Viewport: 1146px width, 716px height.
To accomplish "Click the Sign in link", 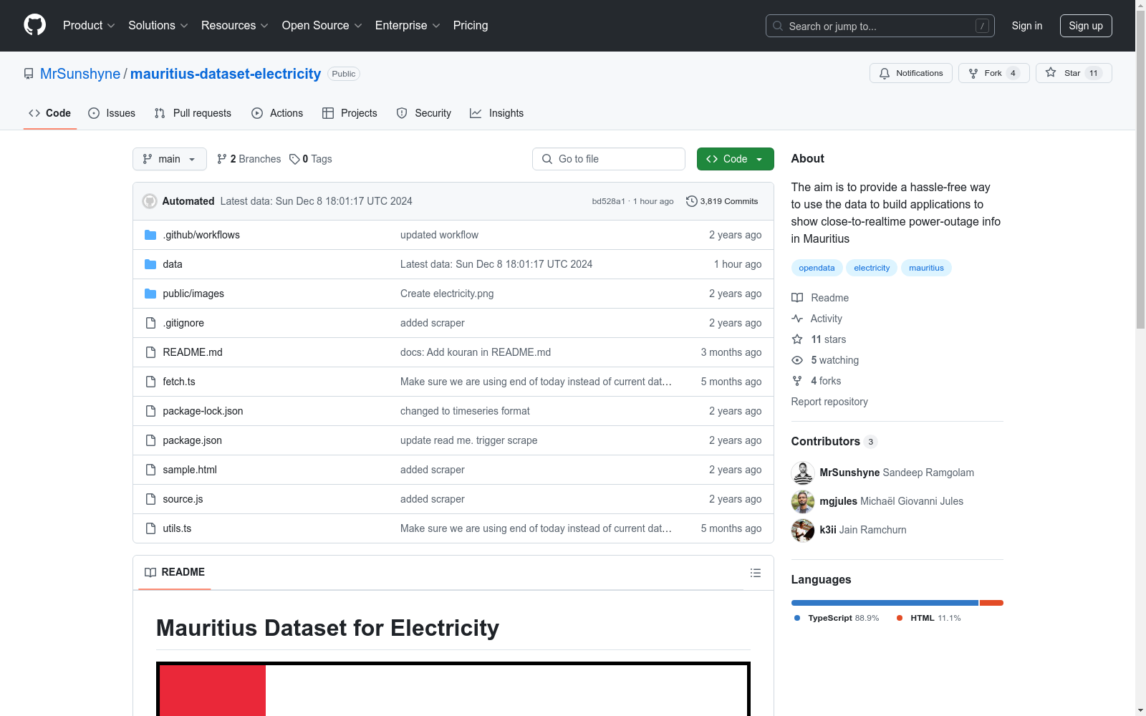I will pos(1027,26).
